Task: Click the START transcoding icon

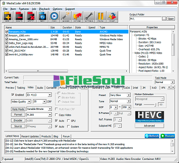Action: coord(112,17)
